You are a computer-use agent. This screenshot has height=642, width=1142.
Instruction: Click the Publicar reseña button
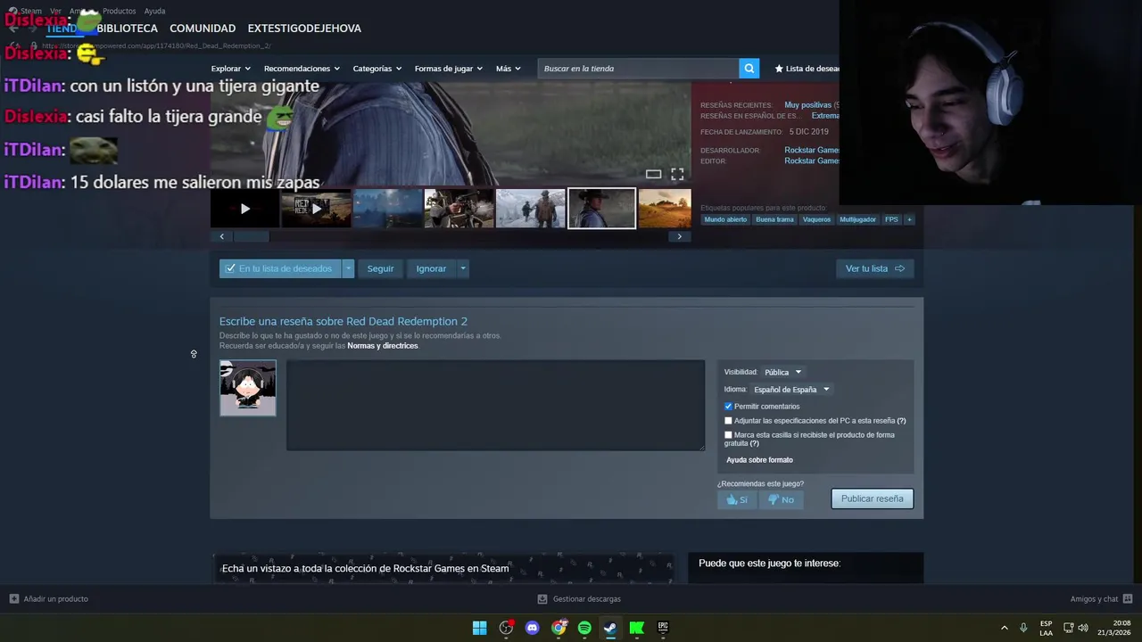point(872,498)
